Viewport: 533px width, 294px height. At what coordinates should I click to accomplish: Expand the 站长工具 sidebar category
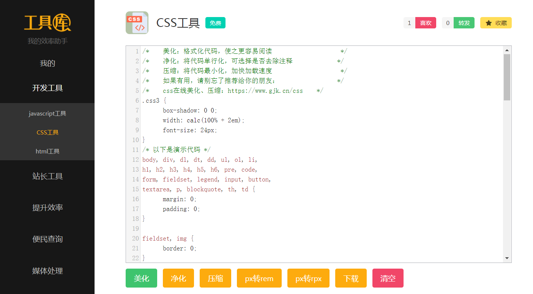click(x=47, y=176)
